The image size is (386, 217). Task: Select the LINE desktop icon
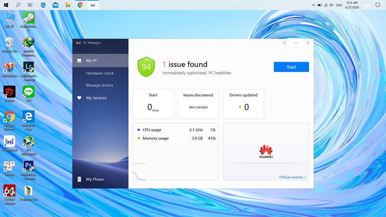pos(28,94)
